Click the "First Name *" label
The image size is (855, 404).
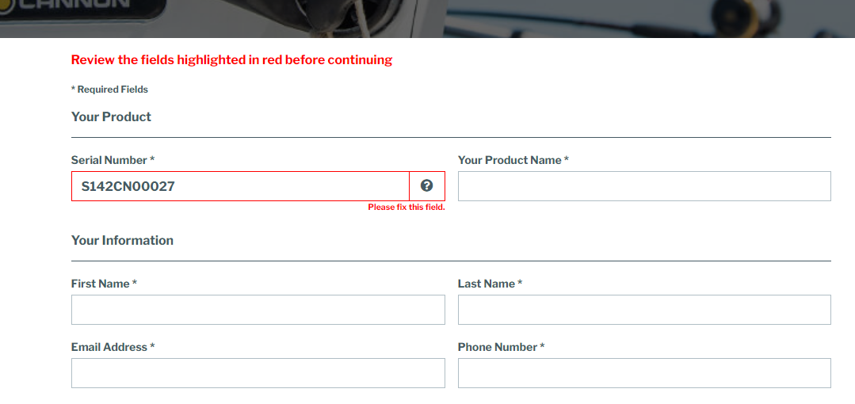(x=104, y=284)
